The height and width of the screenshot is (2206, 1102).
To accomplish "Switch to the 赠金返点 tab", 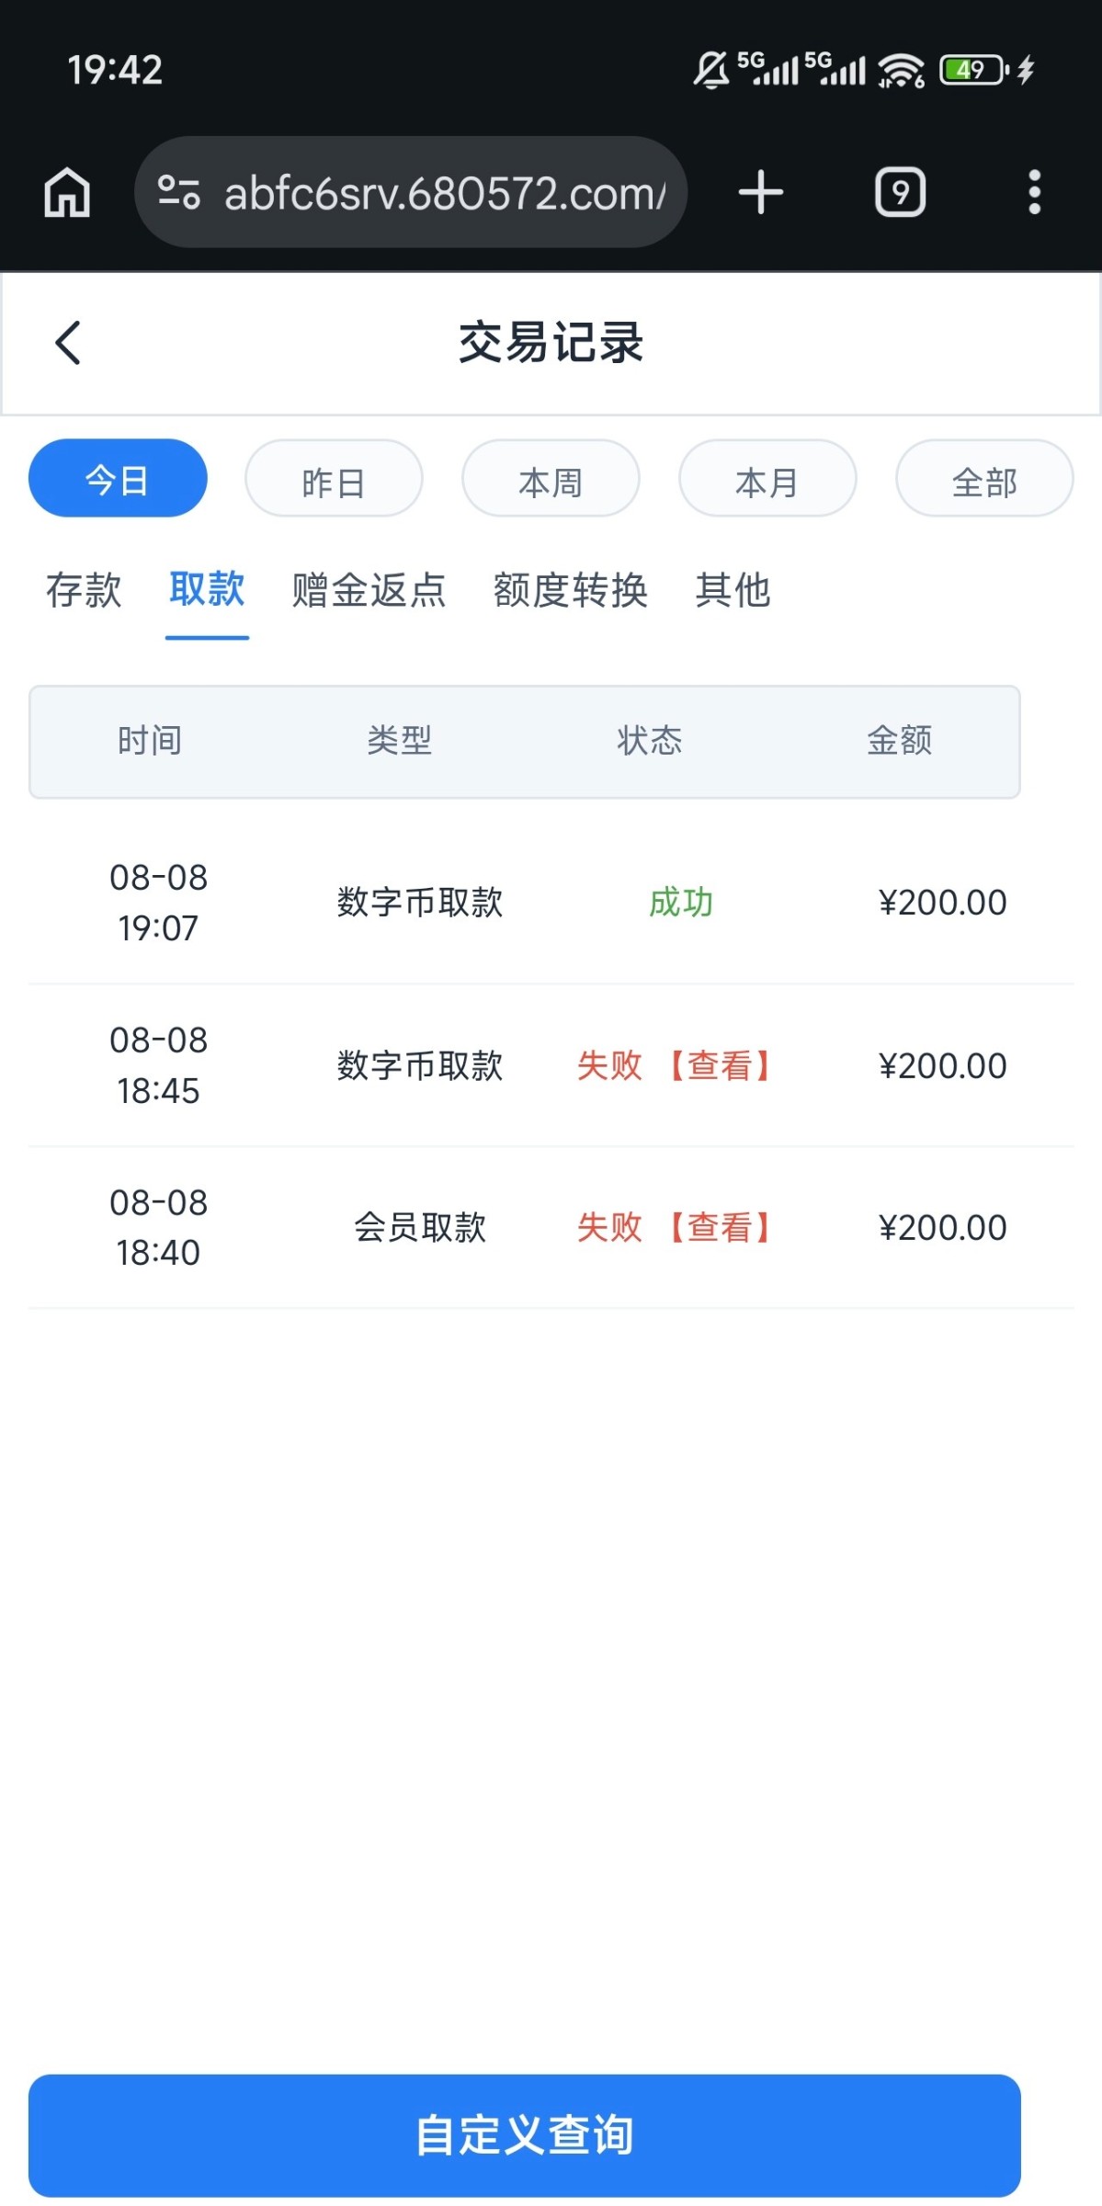I will [369, 590].
